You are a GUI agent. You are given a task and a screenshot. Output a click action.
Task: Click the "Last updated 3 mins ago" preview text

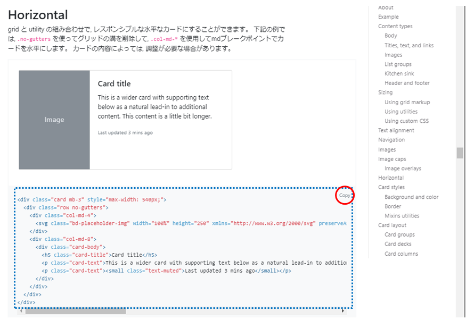tap(125, 132)
